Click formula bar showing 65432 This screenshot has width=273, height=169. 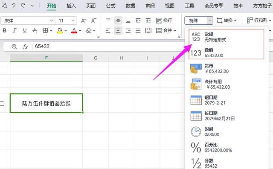[x=108, y=47]
